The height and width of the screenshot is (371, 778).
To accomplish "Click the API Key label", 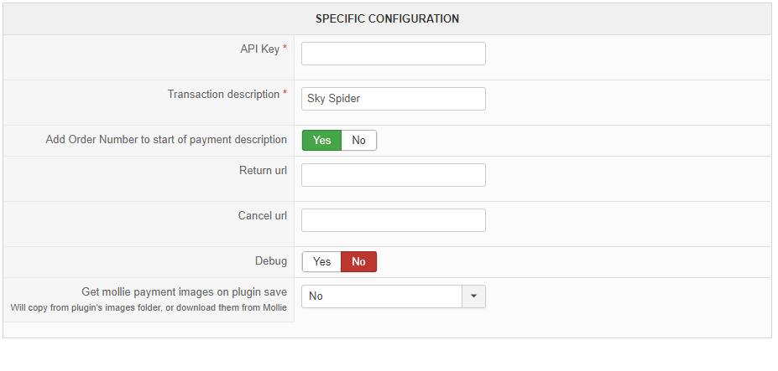I will coord(260,49).
